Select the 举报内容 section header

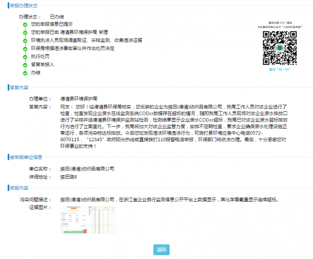coord(19,188)
